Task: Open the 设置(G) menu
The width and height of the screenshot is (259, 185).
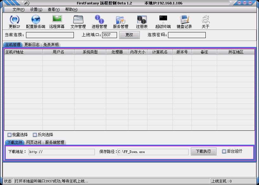Action: (x=36, y=10)
